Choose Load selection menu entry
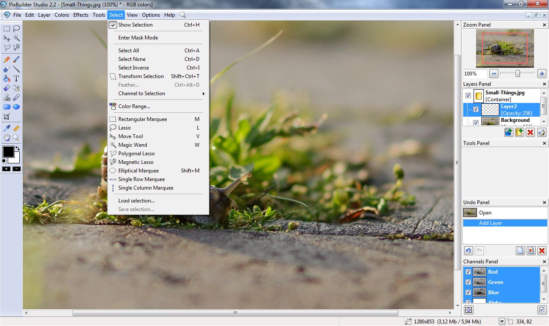Image resolution: width=549 pixels, height=326 pixels. pyautogui.click(x=158, y=201)
